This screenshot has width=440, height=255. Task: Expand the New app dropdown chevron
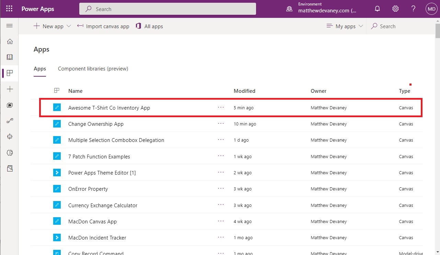point(69,26)
